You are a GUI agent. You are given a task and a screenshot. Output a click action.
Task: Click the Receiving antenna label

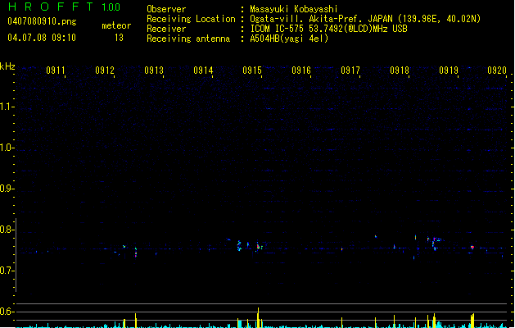188,39
